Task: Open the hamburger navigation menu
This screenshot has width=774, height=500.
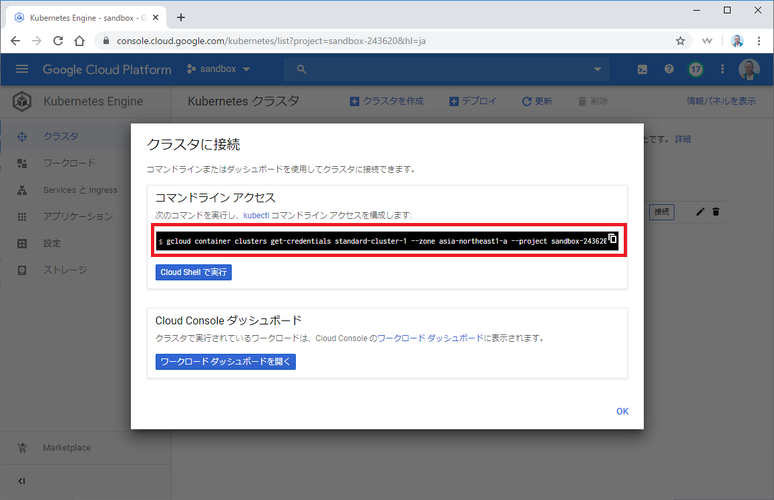Action: click(22, 69)
